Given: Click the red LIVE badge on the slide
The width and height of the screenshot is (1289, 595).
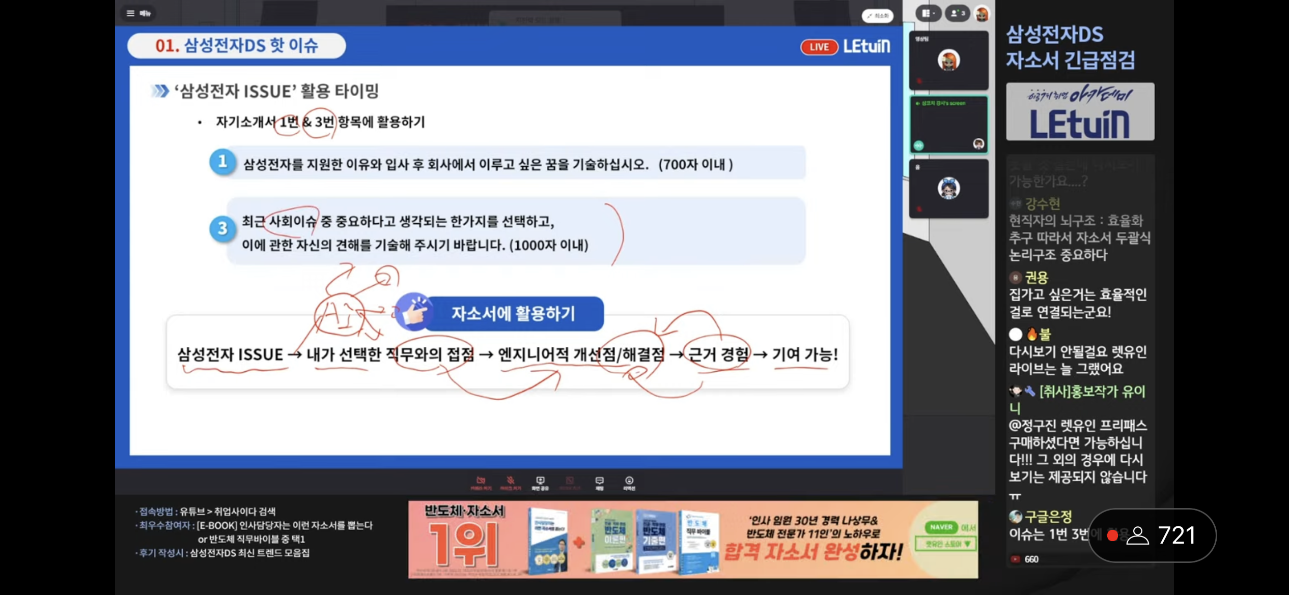Looking at the screenshot, I should pos(819,47).
